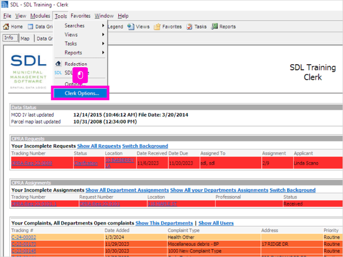Click the SDL application icon in title bar
343x257 pixels.
(4, 4)
